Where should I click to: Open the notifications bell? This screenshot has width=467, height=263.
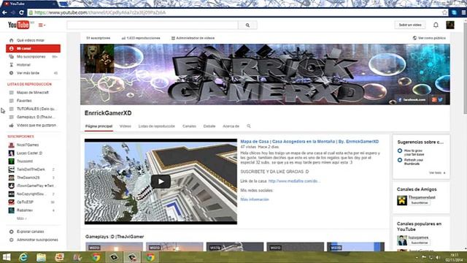pyautogui.click(x=436, y=25)
